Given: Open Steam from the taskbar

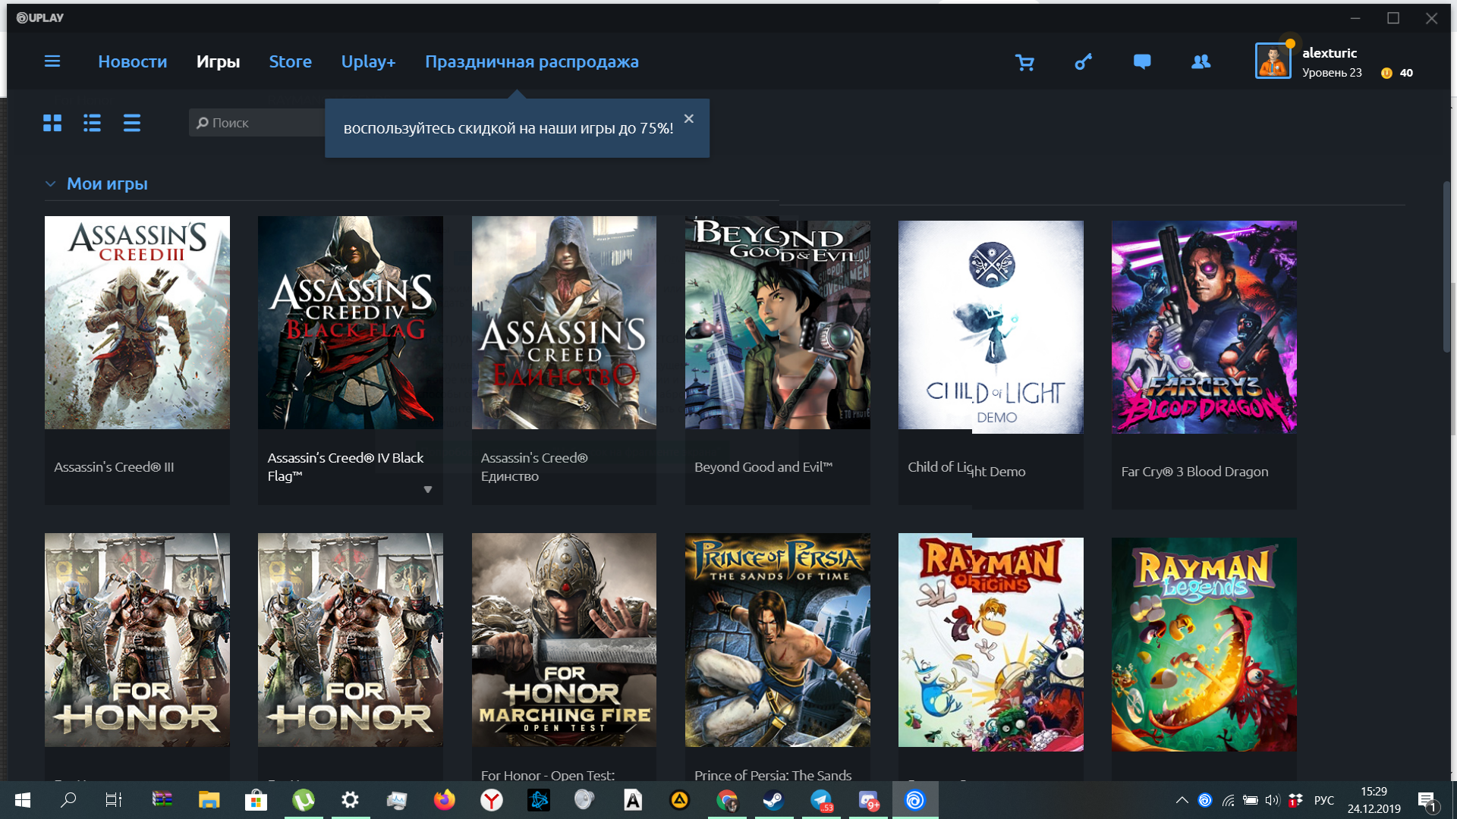Looking at the screenshot, I should (x=774, y=800).
